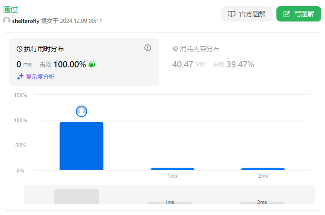Click the 2ms bar in the range selector
This screenshot has height=215, width=325.
[262, 203]
